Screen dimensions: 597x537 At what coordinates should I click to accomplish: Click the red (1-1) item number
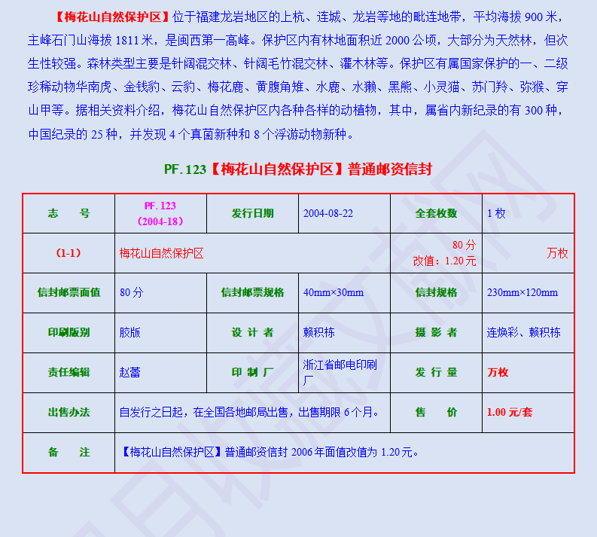click(69, 253)
